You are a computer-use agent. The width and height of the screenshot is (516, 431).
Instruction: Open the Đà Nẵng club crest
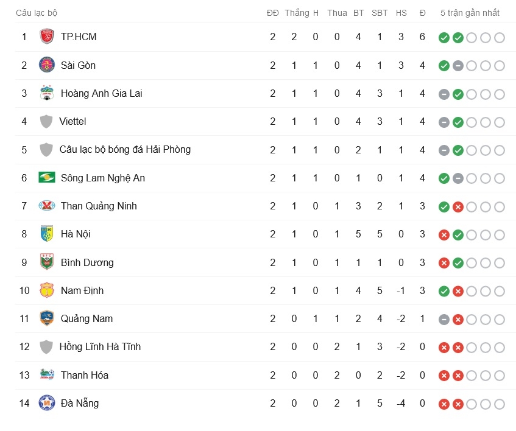click(47, 403)
